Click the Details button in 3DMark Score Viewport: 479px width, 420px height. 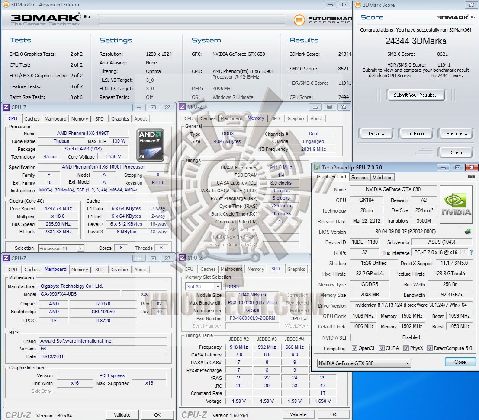[x=377, y=134]
